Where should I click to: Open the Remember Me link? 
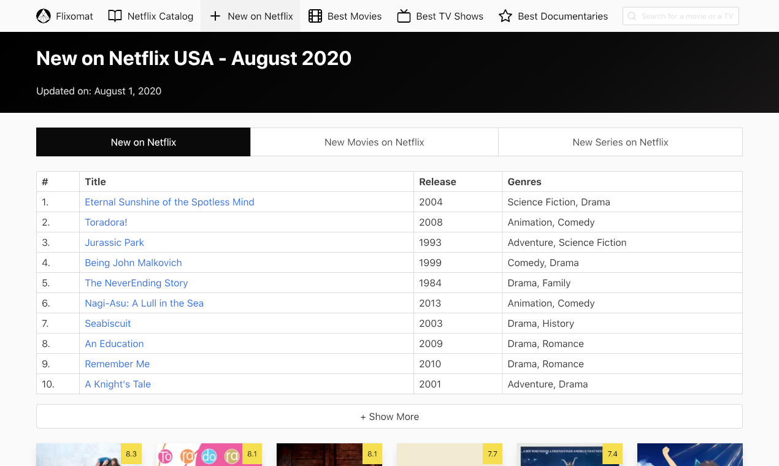point(117,364)
